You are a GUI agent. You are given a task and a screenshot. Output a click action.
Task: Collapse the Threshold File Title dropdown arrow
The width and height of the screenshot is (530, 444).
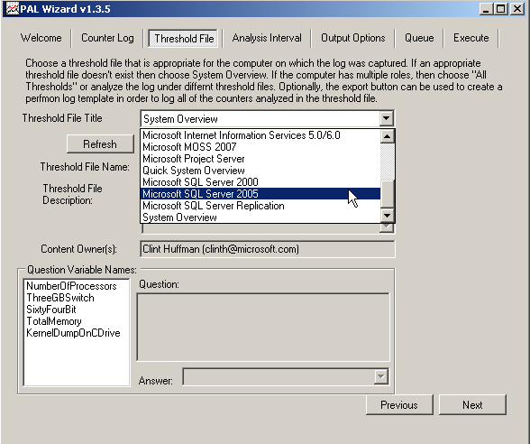click(x=386, y=118)
